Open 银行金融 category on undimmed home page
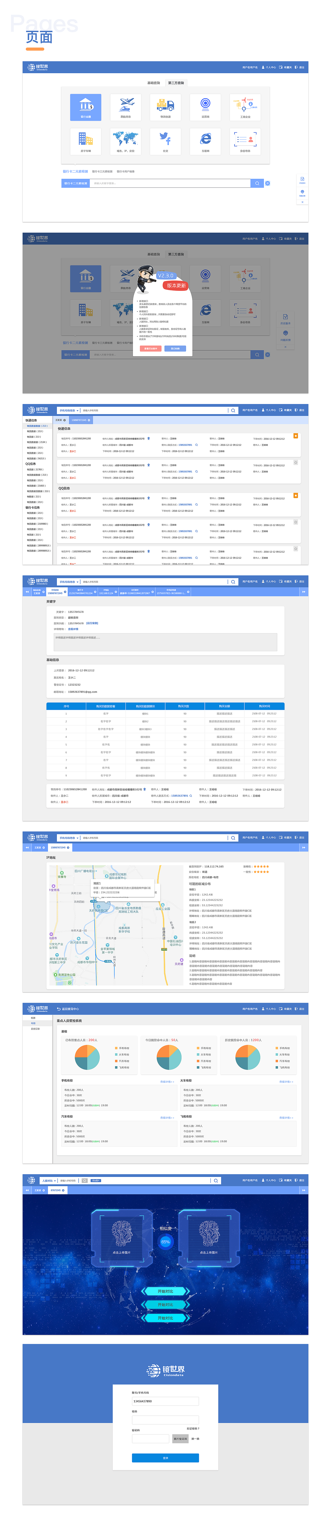331x1537 pixels. coord(86,107)
